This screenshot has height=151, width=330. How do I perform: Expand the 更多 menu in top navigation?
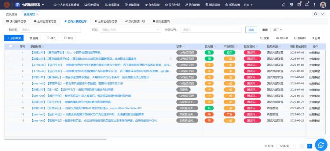pyautogui.click(x=248, y=5)
